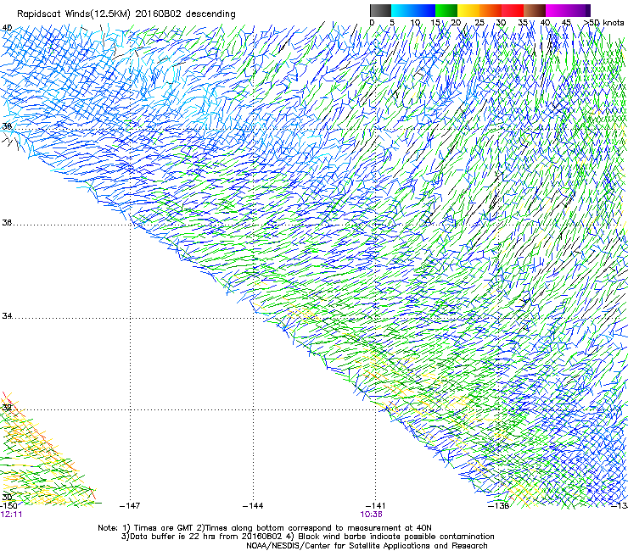This screenshot has height=551, width=628.
Task: Click the legend number 25
Action: point(479,22)
